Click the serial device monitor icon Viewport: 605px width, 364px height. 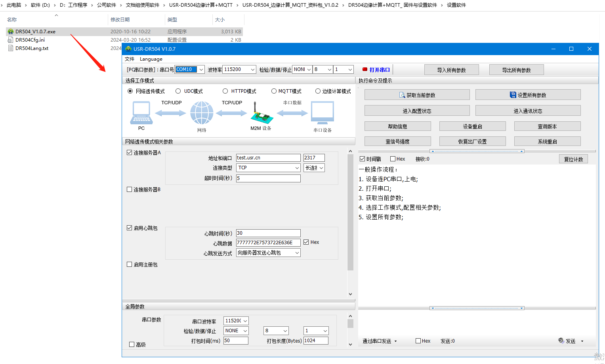[x=323, y=113]
